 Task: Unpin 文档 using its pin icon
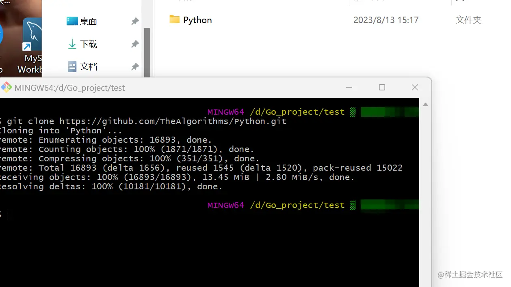coord(135,67)
